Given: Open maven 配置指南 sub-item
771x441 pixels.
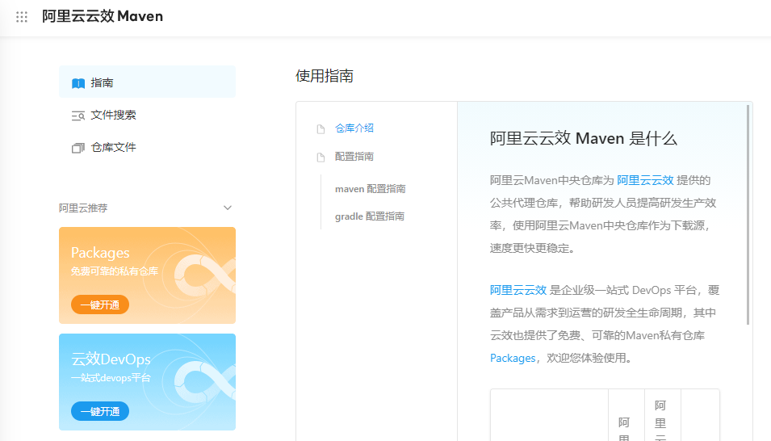Looking at the screenshot, I should [x=370, y=188].
